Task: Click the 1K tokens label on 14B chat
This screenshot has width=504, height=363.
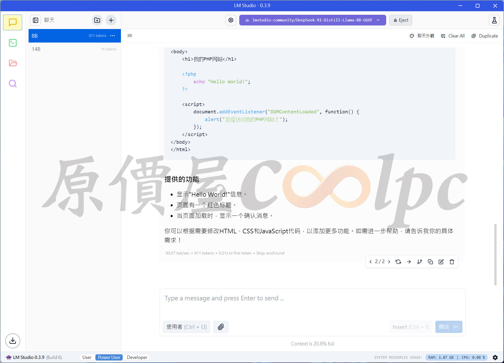Action: 108,49
